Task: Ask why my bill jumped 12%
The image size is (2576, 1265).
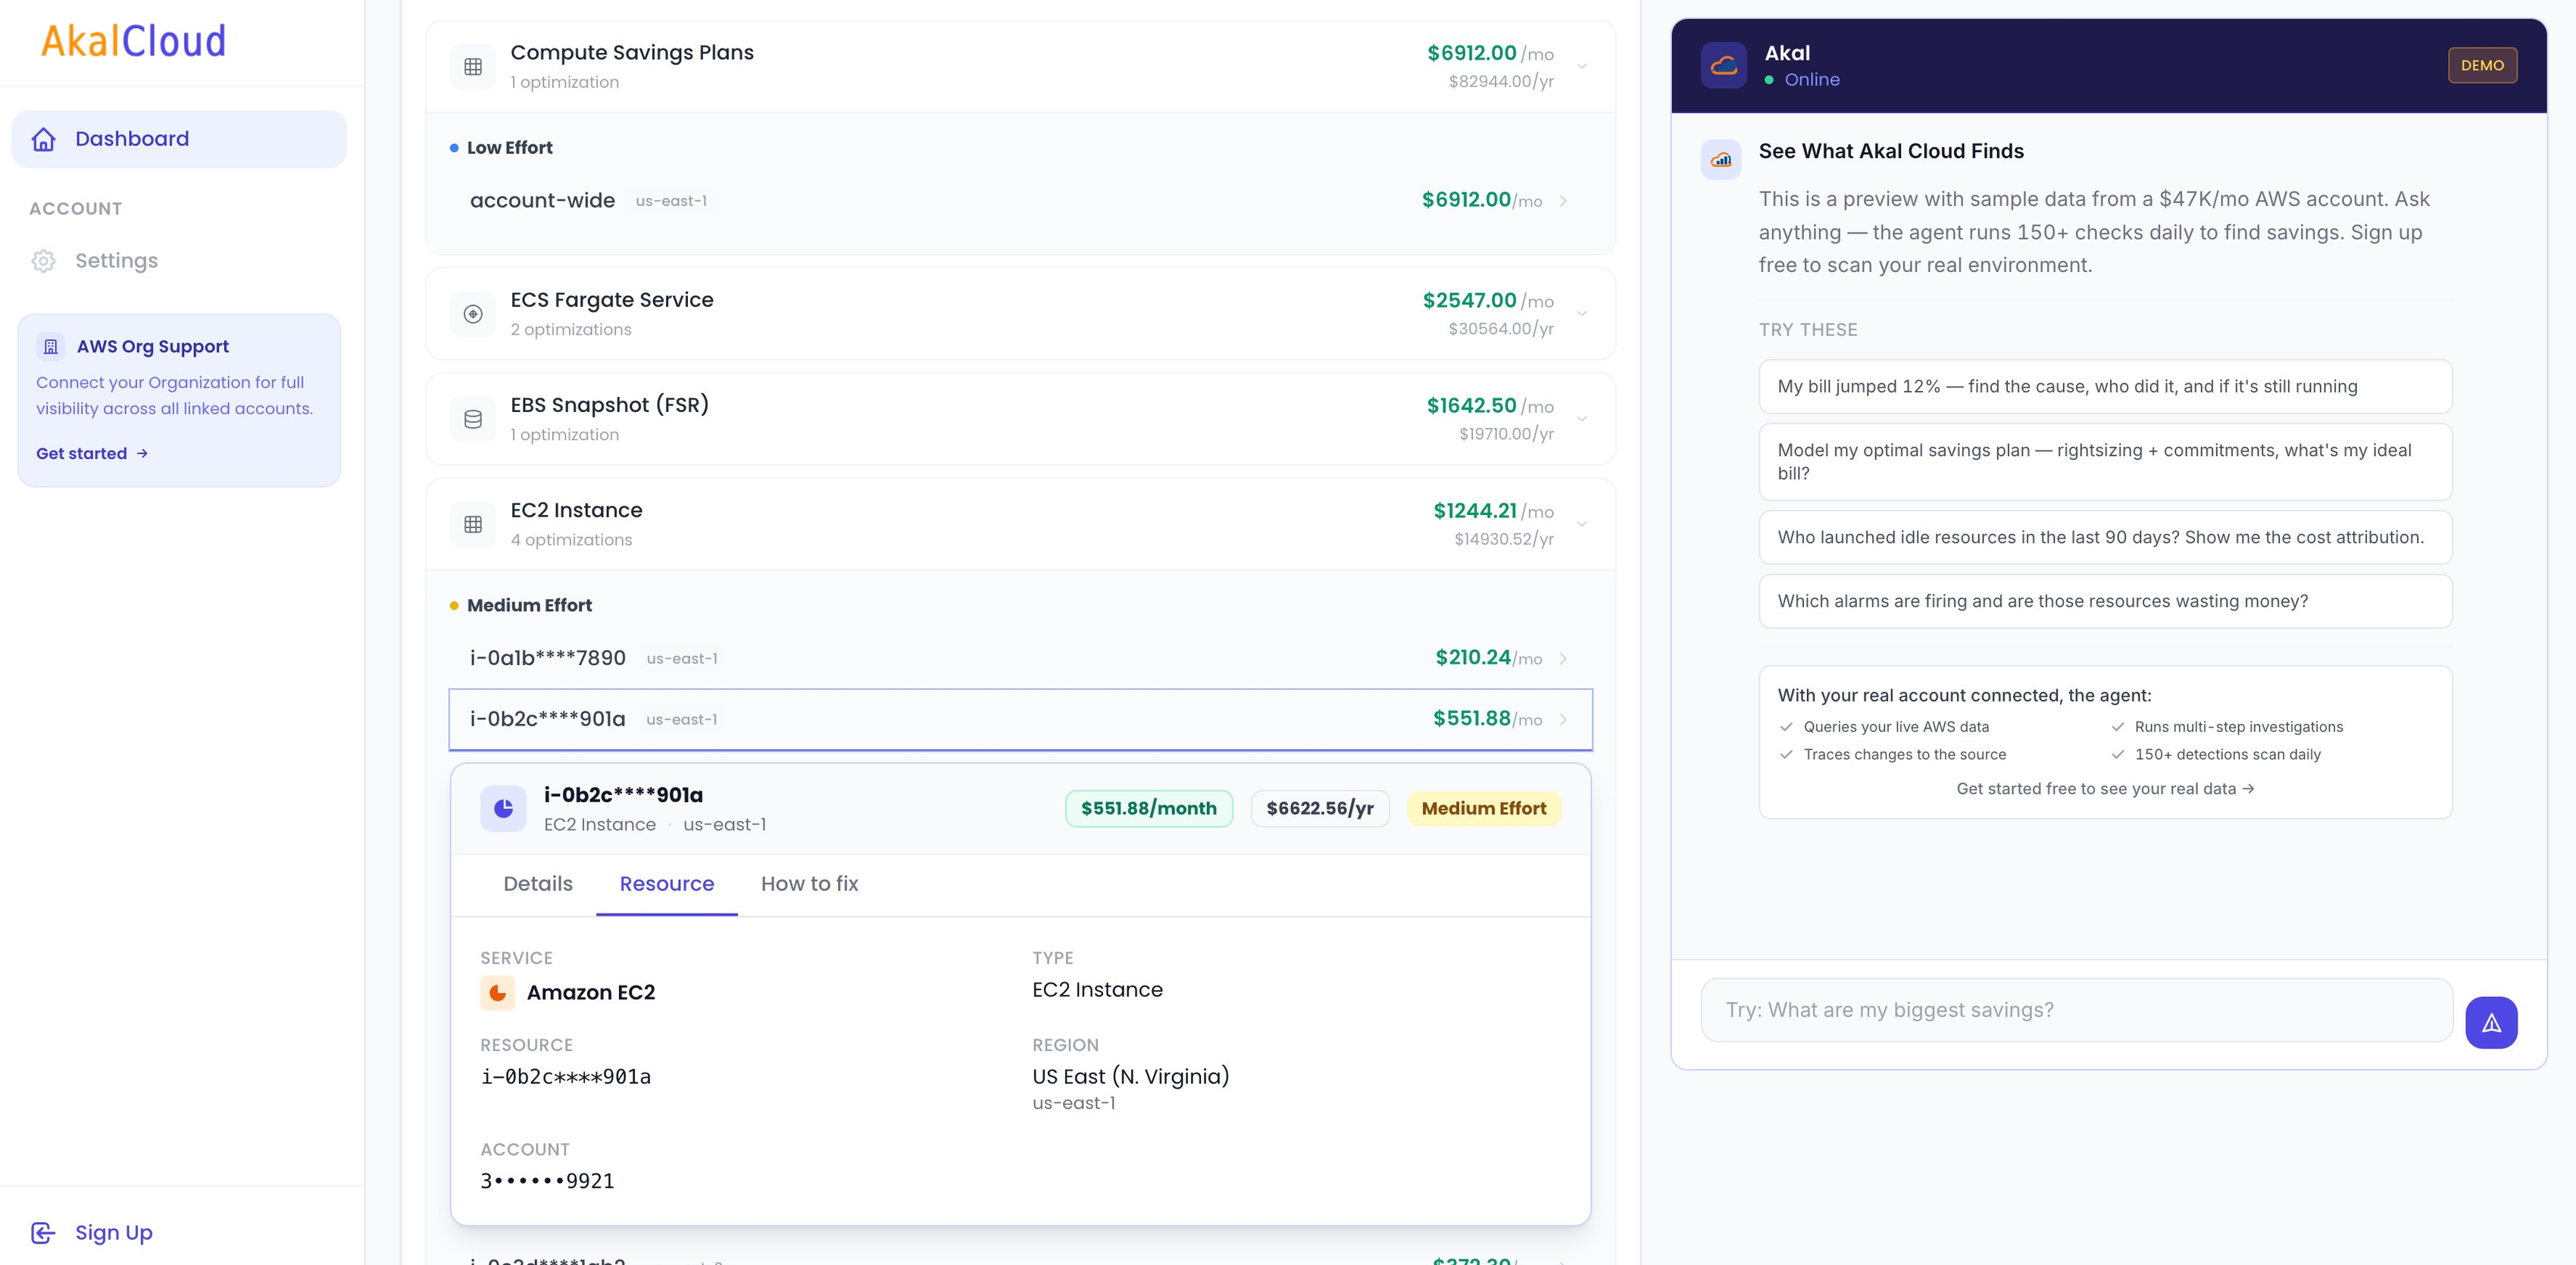Action: pos(2105,386)
